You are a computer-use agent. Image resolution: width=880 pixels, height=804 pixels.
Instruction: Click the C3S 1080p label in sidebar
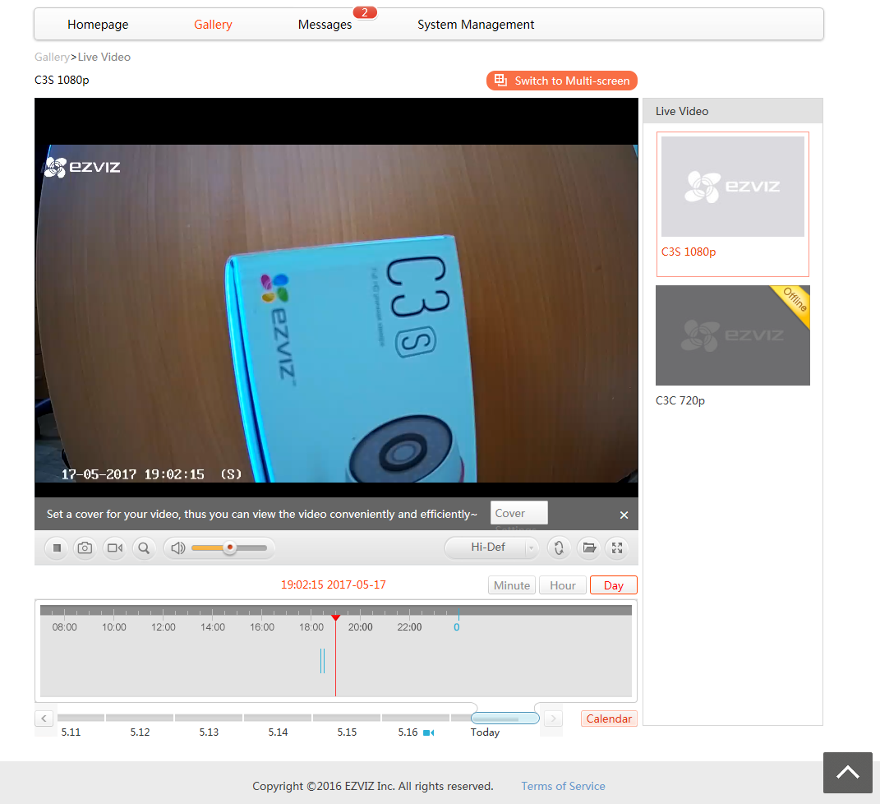pyautogui.click(x=688, y=252)
